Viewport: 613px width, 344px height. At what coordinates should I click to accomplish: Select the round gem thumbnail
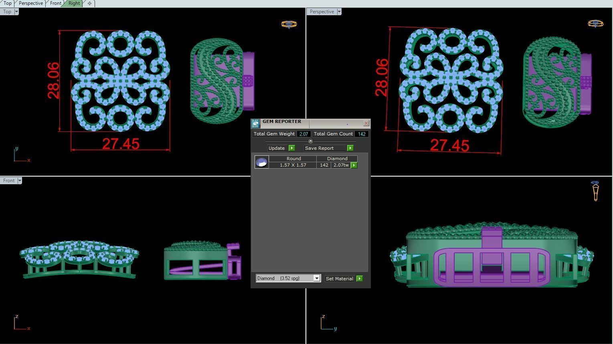262,162
